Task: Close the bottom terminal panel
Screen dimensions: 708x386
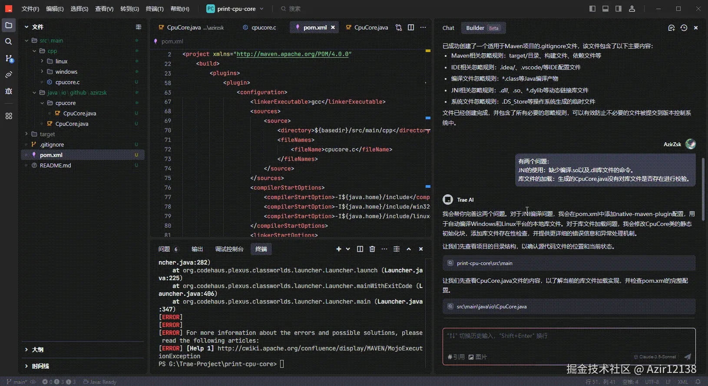Action: tap(421, 249)
